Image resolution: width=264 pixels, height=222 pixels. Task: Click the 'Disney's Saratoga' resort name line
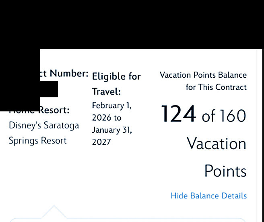click(43, 125)
